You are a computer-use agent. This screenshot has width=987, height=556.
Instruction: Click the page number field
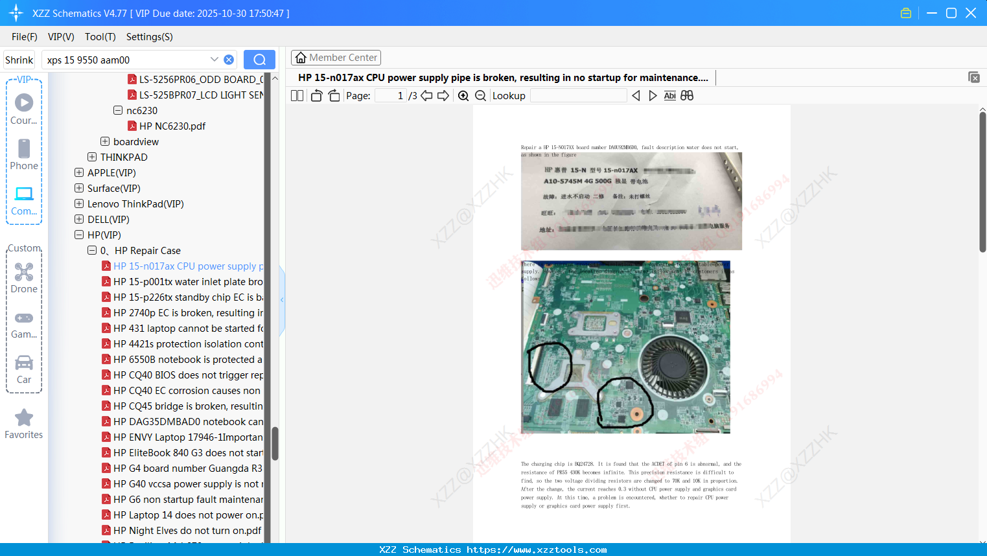tap(391, 95)
